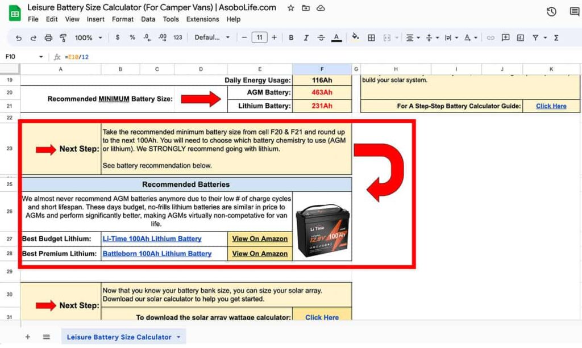Image resolution: width=582 pixels, height=348 pixels.
Task: Star this spreadsheet document
Action: [291, 8]
